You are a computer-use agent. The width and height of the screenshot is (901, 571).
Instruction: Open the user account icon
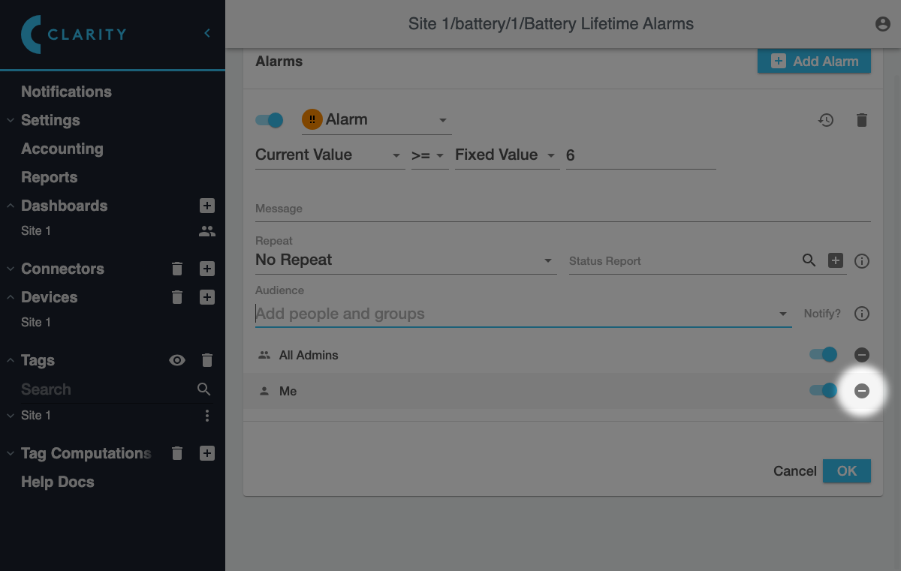point(883,24)
